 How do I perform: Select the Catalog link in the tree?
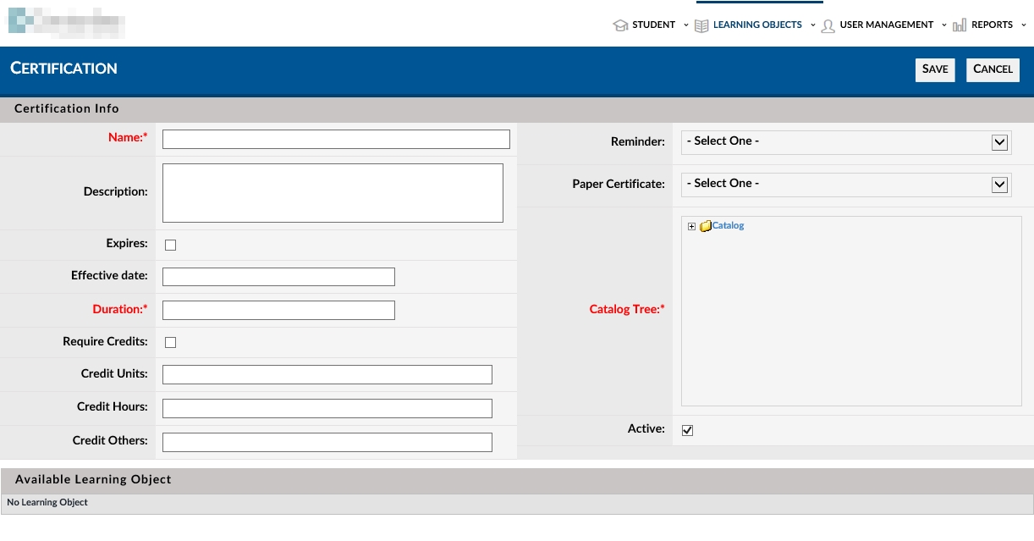728,226
